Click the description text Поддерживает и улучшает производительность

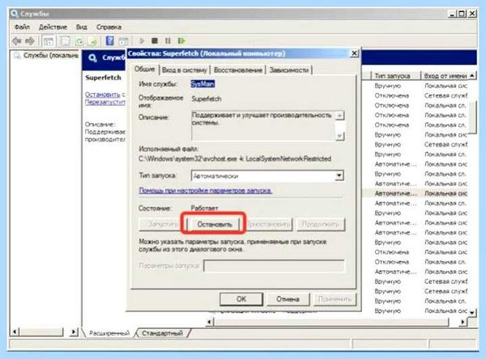coord(262,115)
